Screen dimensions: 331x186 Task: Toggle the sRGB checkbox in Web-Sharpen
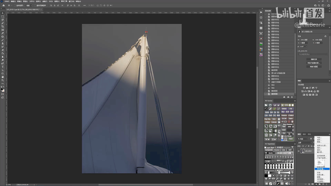pyautogui.click(x=282, y=140)
